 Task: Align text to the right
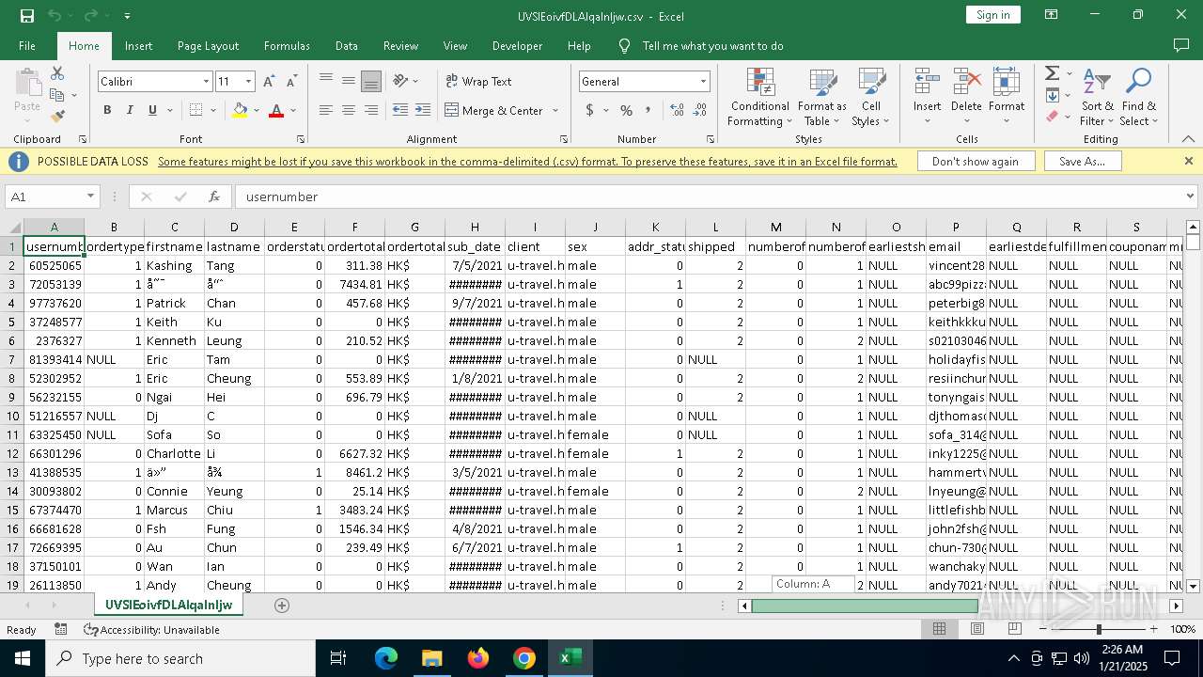371,110
